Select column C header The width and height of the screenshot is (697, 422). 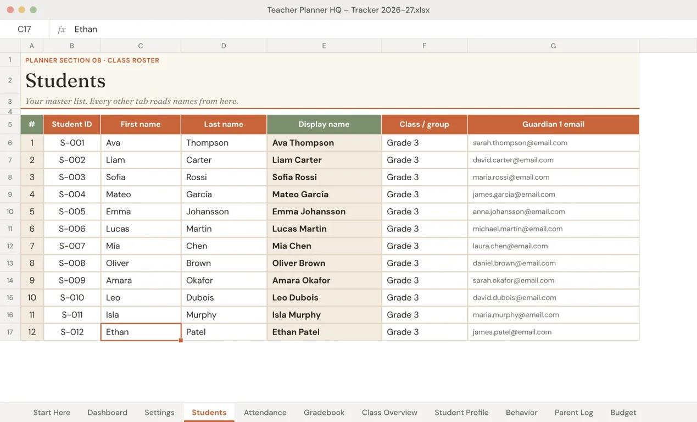point(141,46)
